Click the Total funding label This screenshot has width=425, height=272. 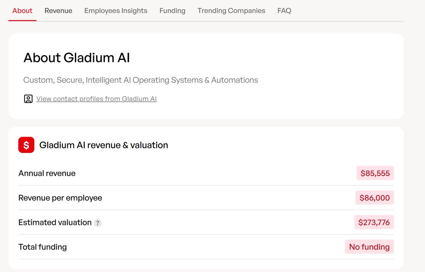point(42,247)
